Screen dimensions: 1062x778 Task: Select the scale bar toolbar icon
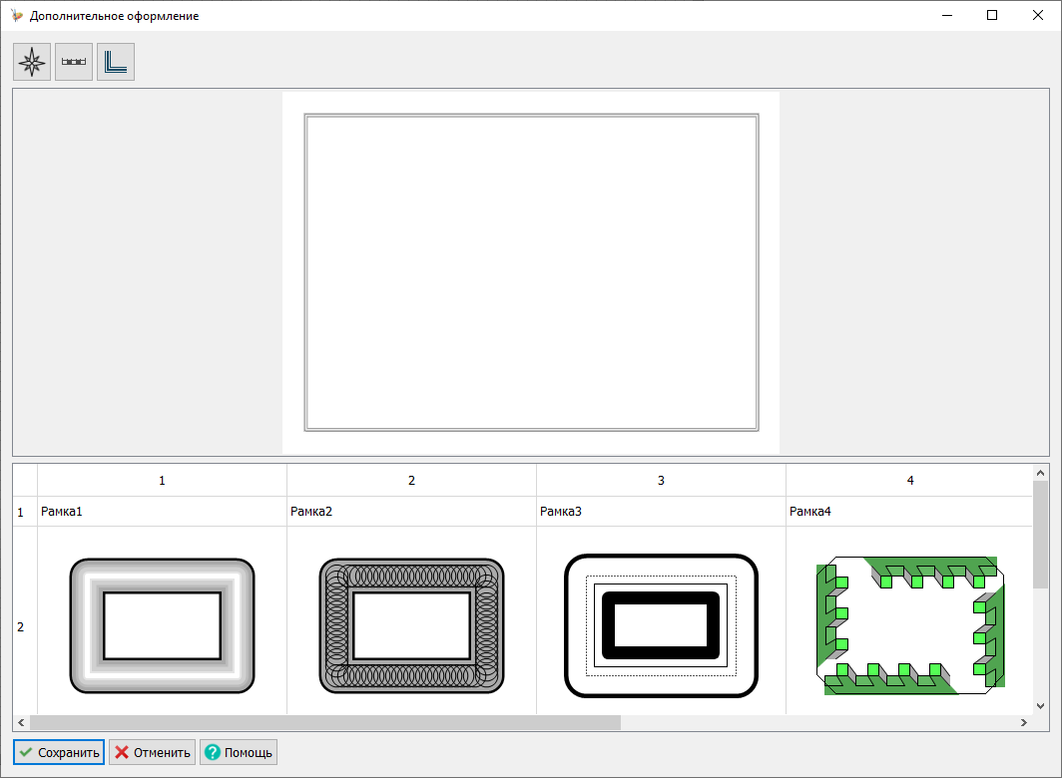pyautogui.click(x=74, y=62)
